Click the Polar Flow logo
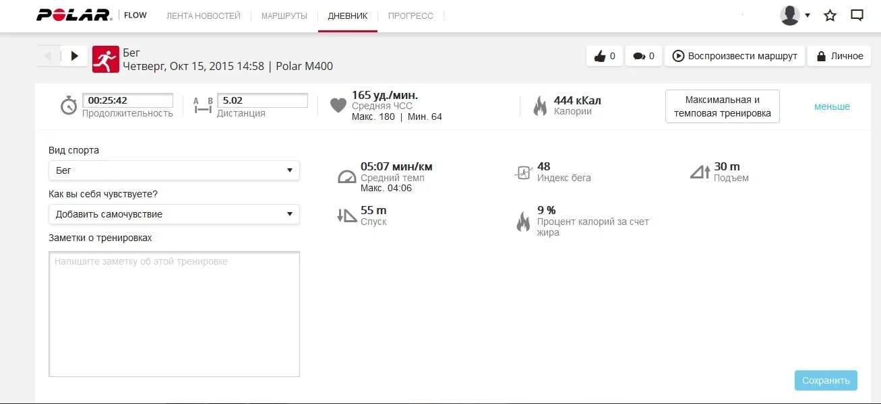This screenshot has width=881, height=404. [x=92, y=15]
